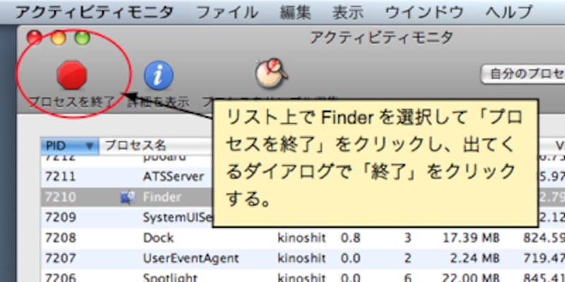Open the ファイル menu
Viewport: 565px width, 282px height.
(227, 13)
